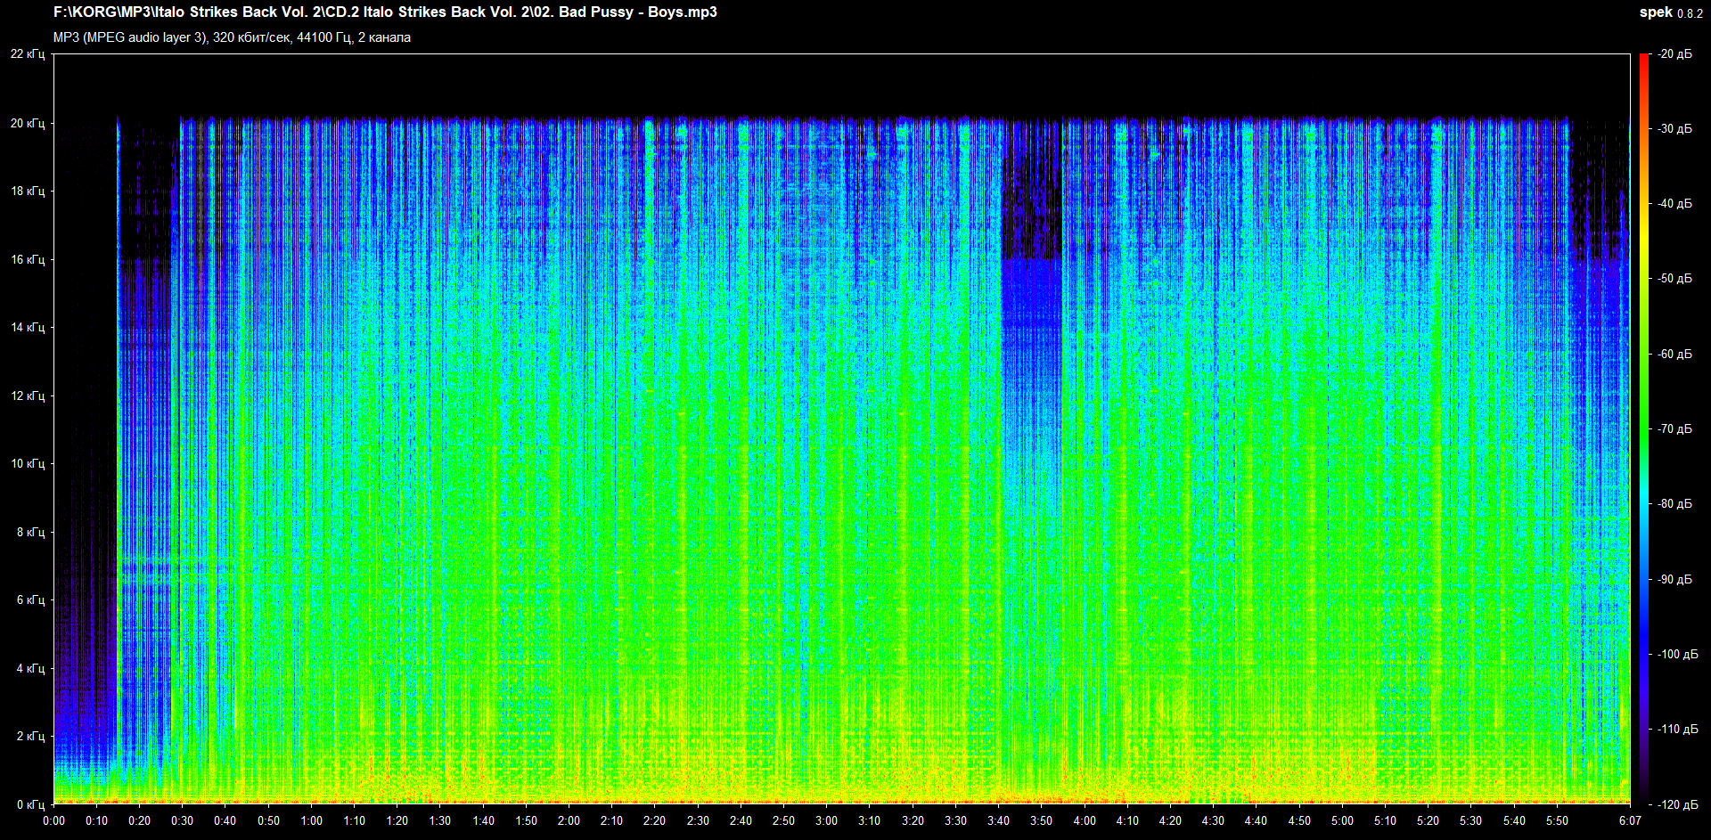
Task: Click the file path title text
Action: (x=385, y=12)
